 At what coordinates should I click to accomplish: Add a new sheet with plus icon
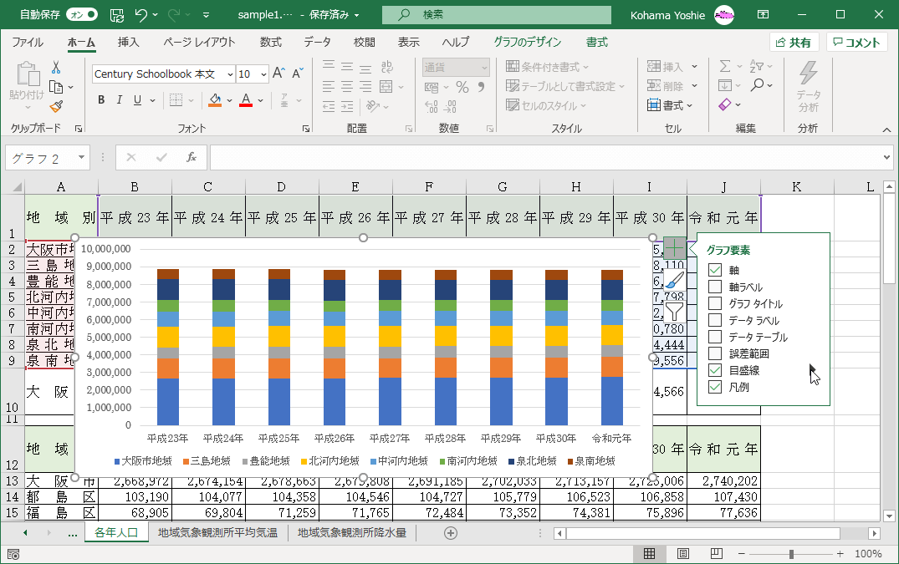coord(451,533)
